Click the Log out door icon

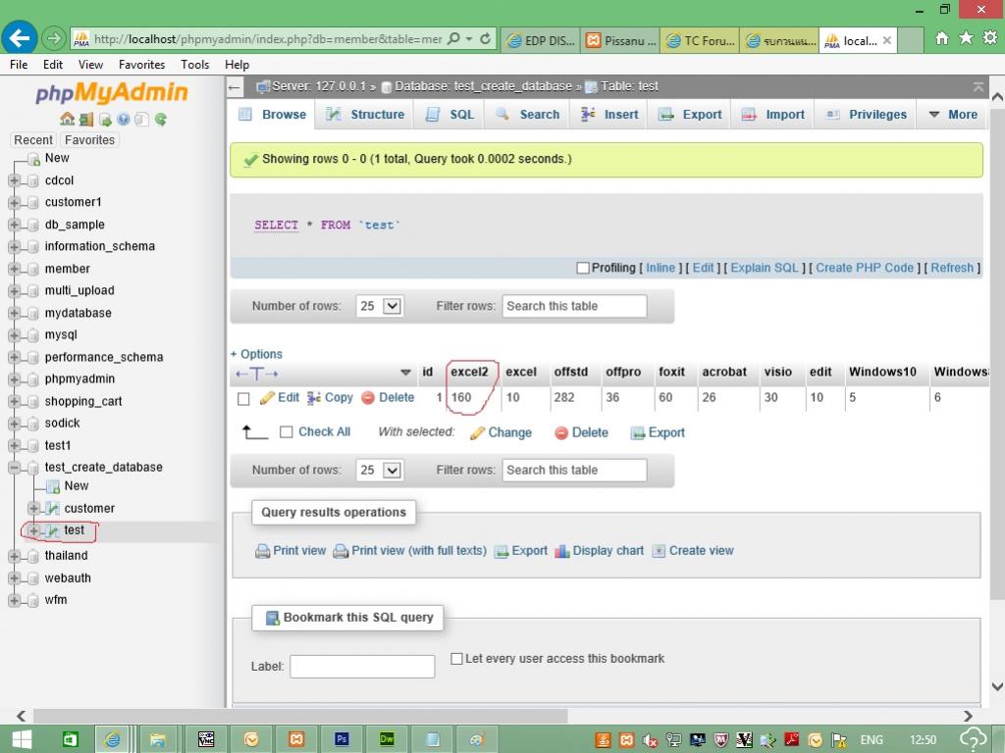coord(86,119)
